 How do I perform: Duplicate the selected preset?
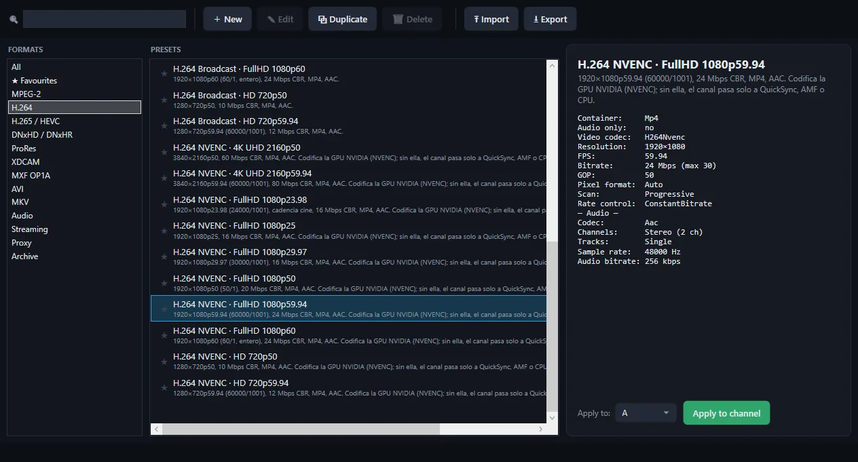343,19
